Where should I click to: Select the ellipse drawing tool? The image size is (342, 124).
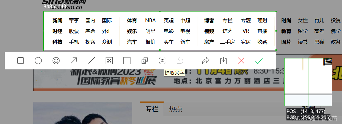pyautogui.click(x=38, y=61)
